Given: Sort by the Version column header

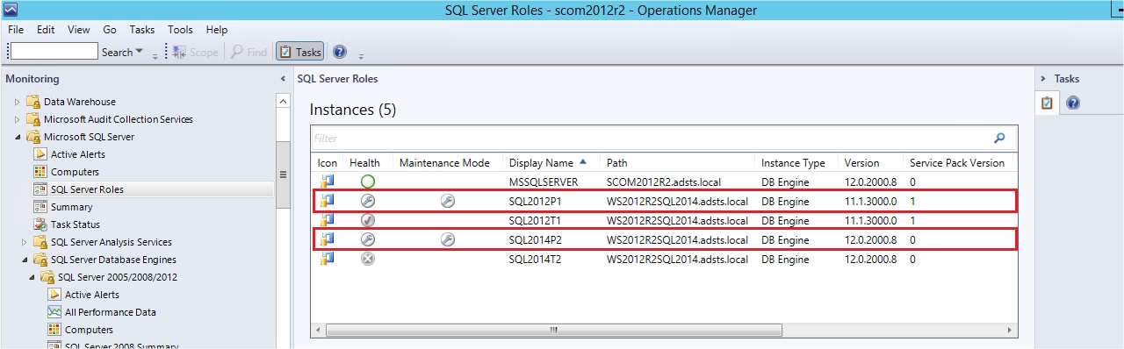Looking at the screenshot, I should pos(861,163).
